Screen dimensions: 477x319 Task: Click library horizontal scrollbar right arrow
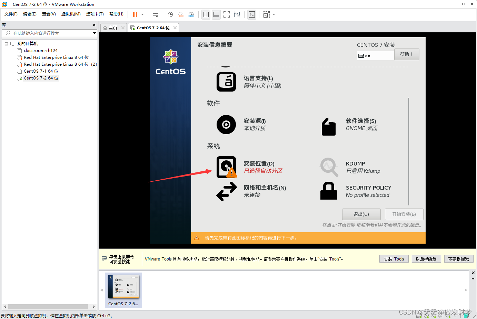point(94,307)
